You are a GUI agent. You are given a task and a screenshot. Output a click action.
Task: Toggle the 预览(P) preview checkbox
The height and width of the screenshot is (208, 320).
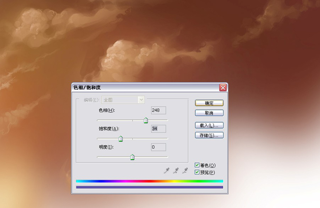click(x=197, y=172)
